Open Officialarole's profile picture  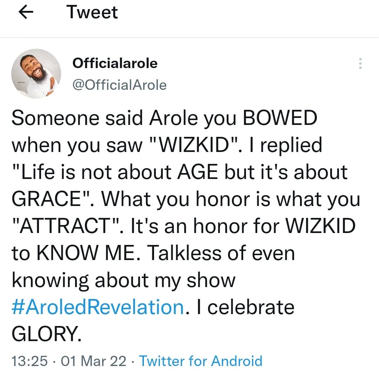36,74
